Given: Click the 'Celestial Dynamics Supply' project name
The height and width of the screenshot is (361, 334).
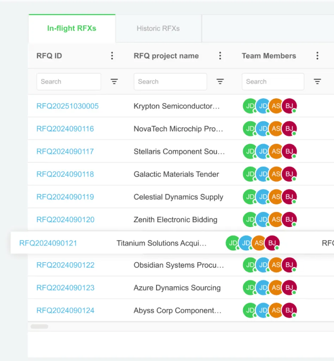Looking at the screenshot, I should tap(179, 197).
